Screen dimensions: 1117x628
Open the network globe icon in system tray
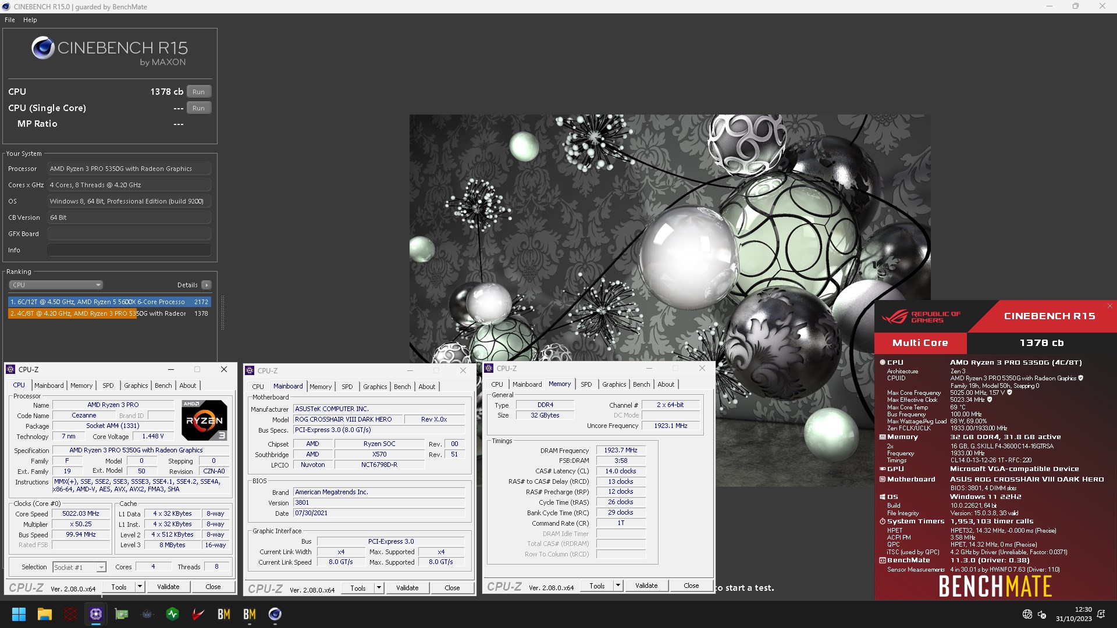[x=1027, y=614]
